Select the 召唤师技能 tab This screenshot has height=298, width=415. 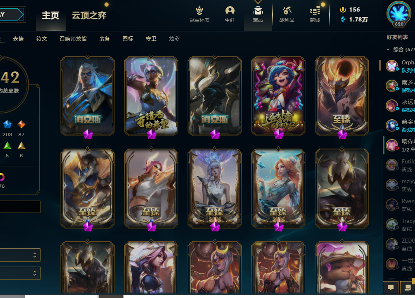(x=73, y=39)
